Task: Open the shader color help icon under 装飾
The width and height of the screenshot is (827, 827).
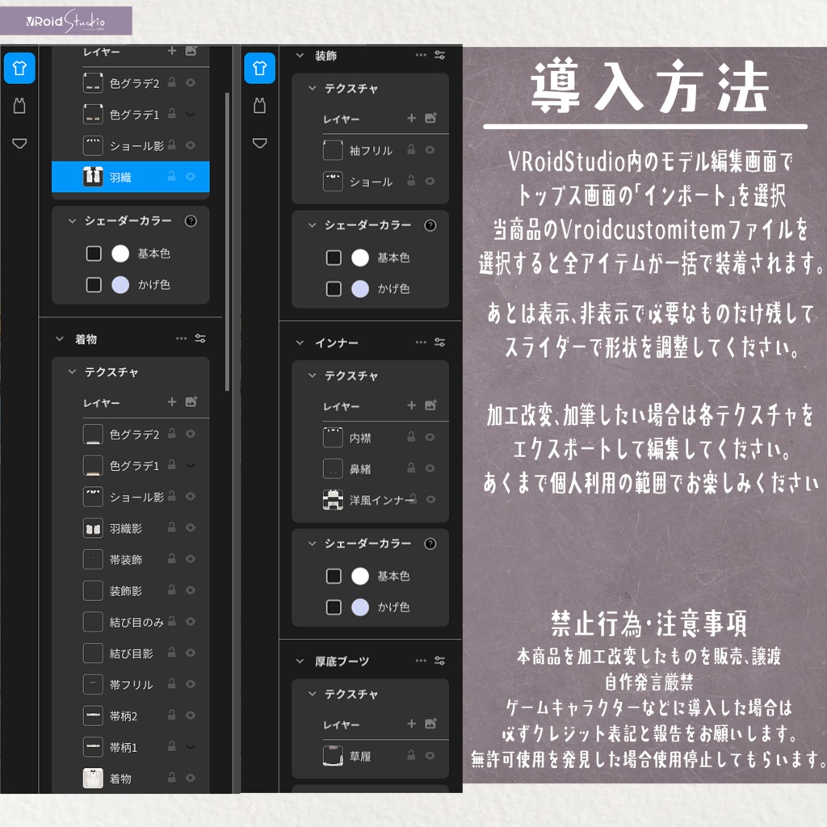Action: (430, 226)
